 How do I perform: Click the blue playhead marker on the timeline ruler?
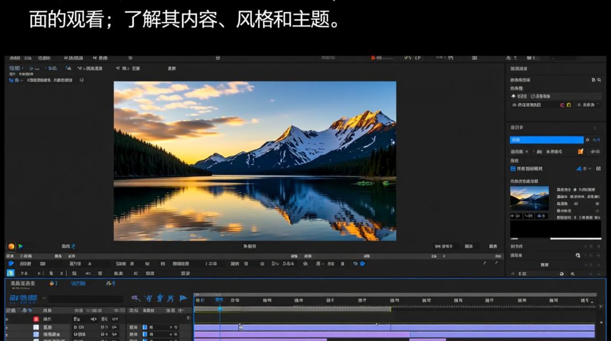point(220,308)
